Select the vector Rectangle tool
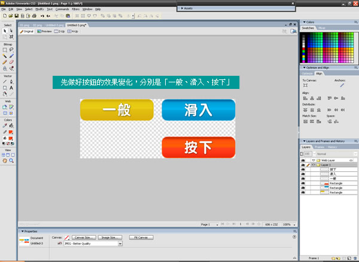The height and width of the screenshot is (262, 359). pos(5,88)
